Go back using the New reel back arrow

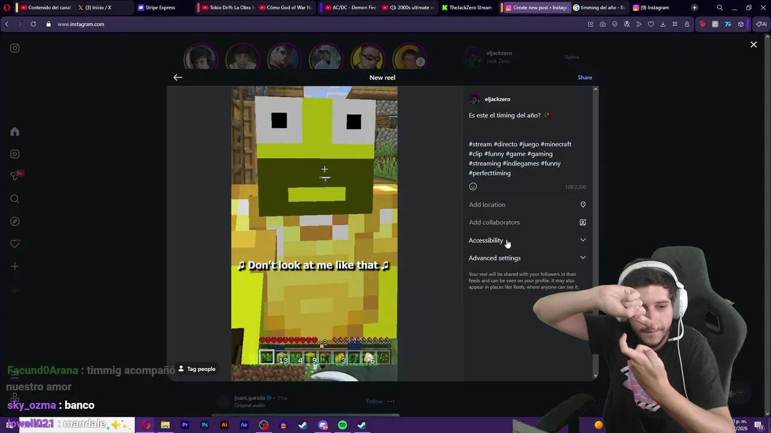178,78
